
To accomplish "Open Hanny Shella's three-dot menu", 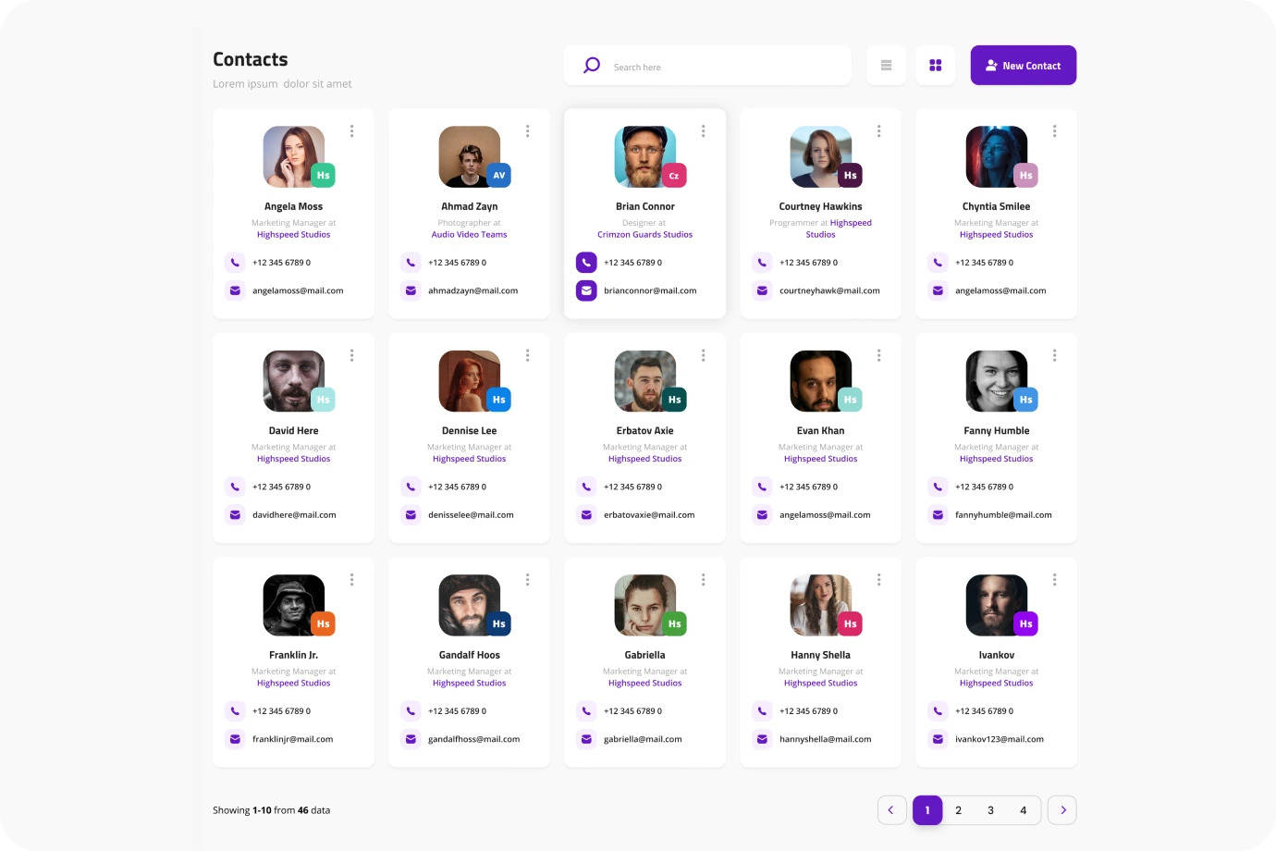I will point(878,580).
